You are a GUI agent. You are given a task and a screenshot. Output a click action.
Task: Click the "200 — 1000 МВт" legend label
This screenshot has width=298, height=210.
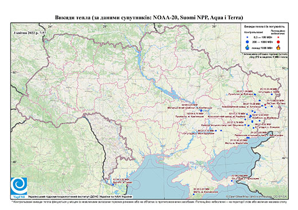[262, 42]
